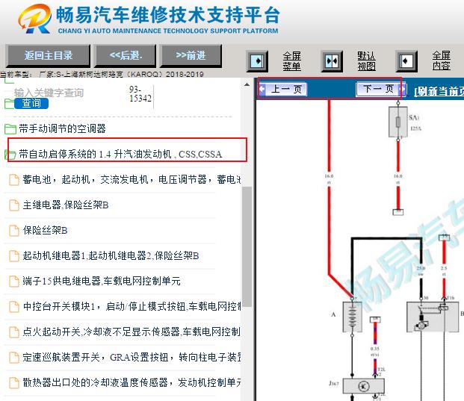Click the default view icon beside 默认视图

tap(332, 61)
